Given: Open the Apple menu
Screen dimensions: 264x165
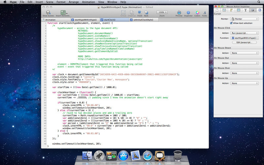Looking at the screenshot, I should point(5,2).
